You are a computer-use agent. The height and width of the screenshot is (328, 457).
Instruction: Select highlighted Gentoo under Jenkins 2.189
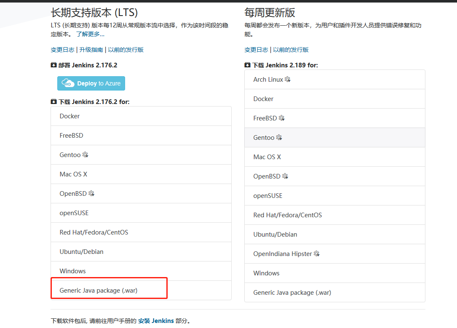(x=335, y=138)
